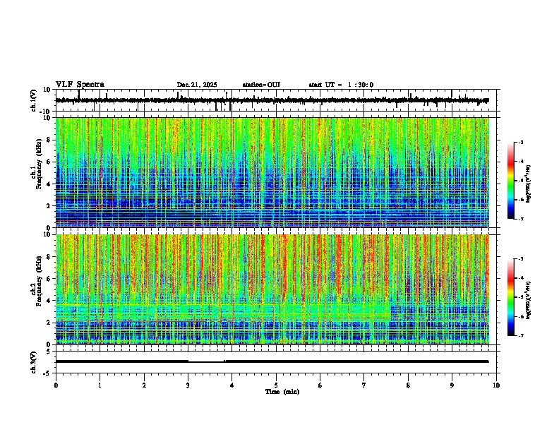Click time axis tick label "3"
Image resolution: width=559 pixels, height=432 pixels.
point(188,385)
